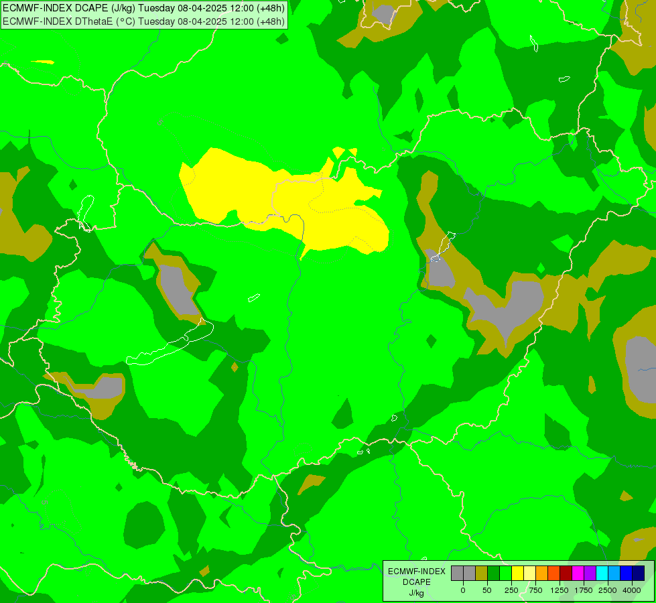Select the navy legend swatch

pos(638,574)
